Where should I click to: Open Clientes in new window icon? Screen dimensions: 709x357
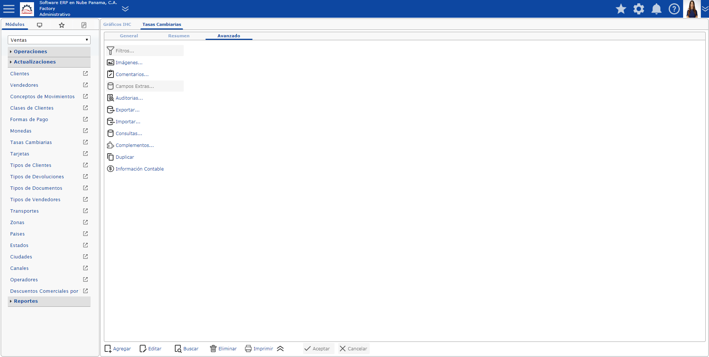coord(85,73)
